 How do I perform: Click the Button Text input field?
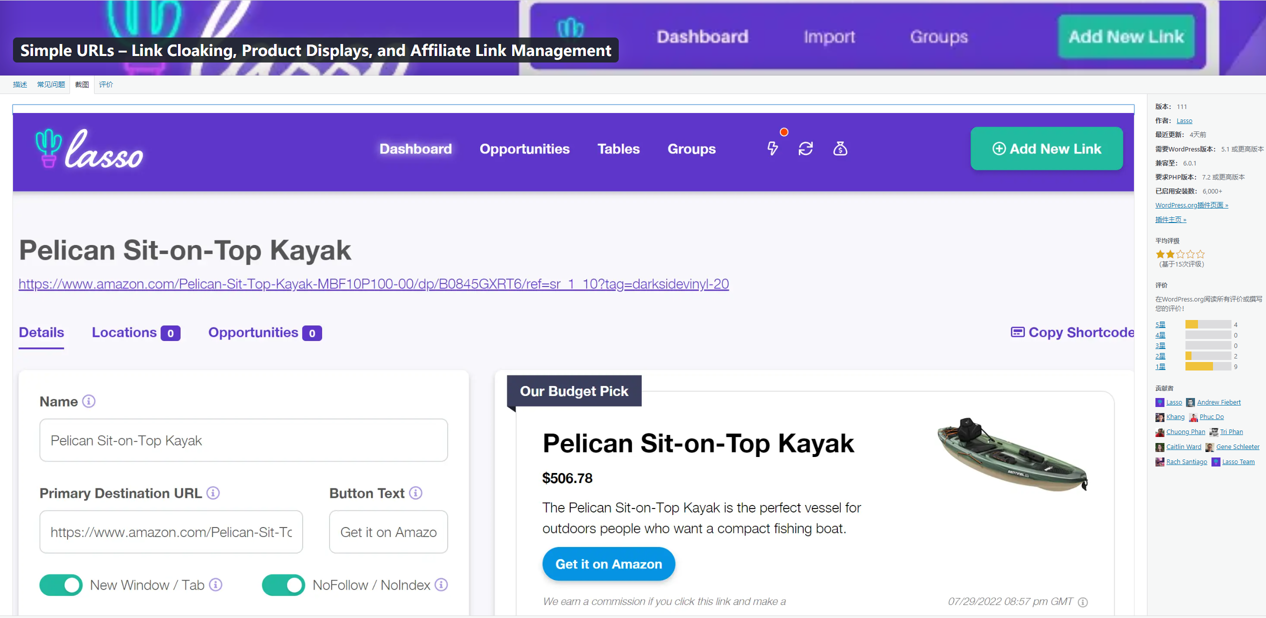[388, 531]
